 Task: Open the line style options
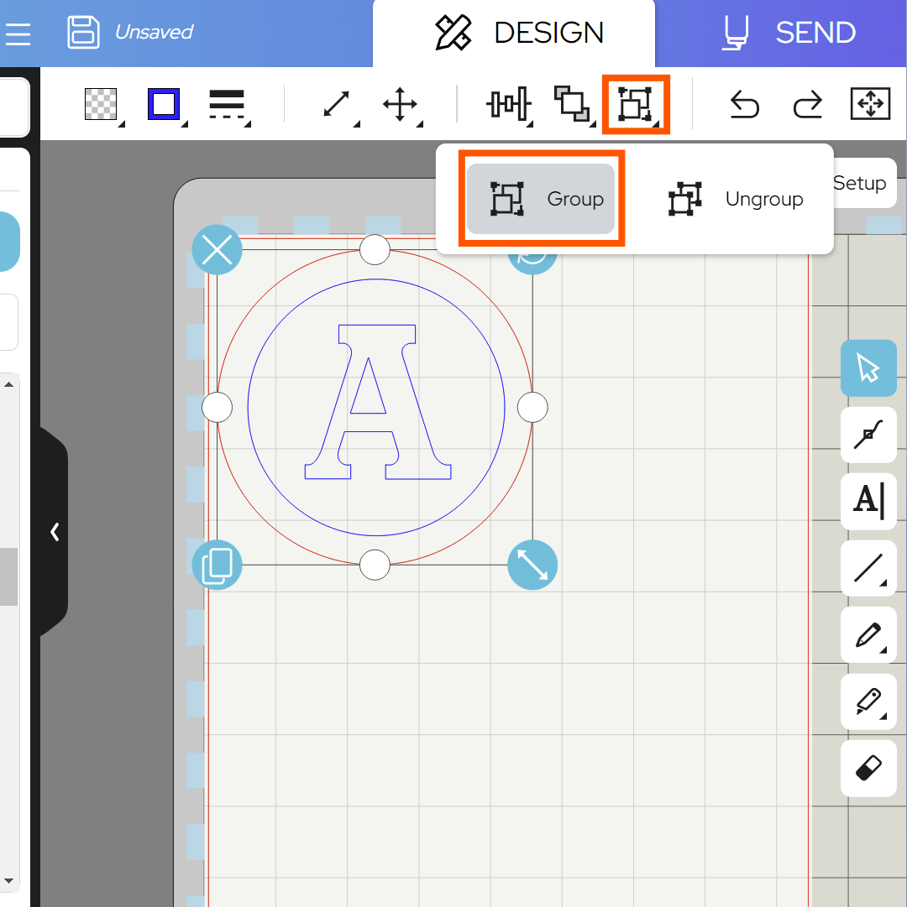pos(227,104)
